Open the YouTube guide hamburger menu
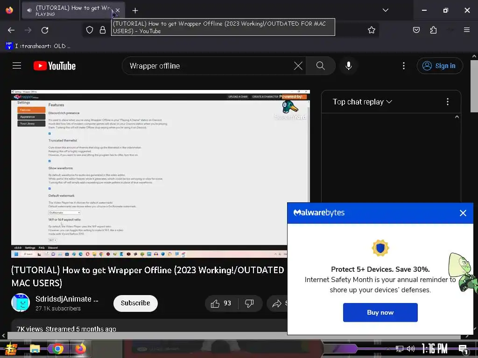The height and width of the screenshot is (358, 478). pyautogui.click(x=17, y=66)
